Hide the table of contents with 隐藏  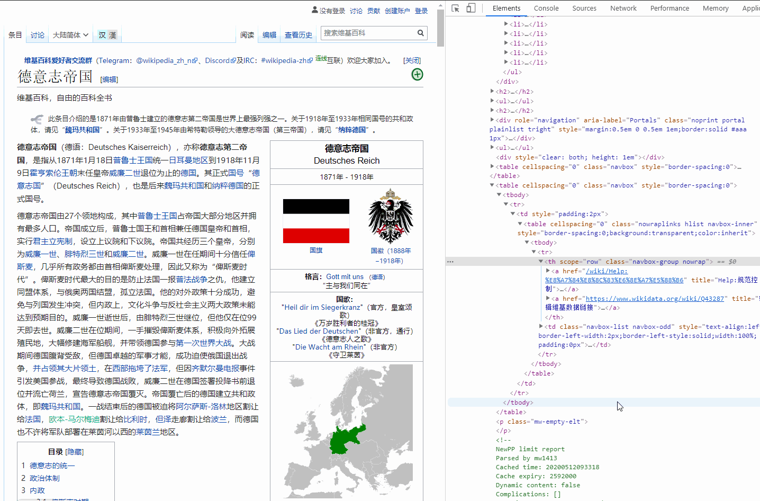point(75,452)
